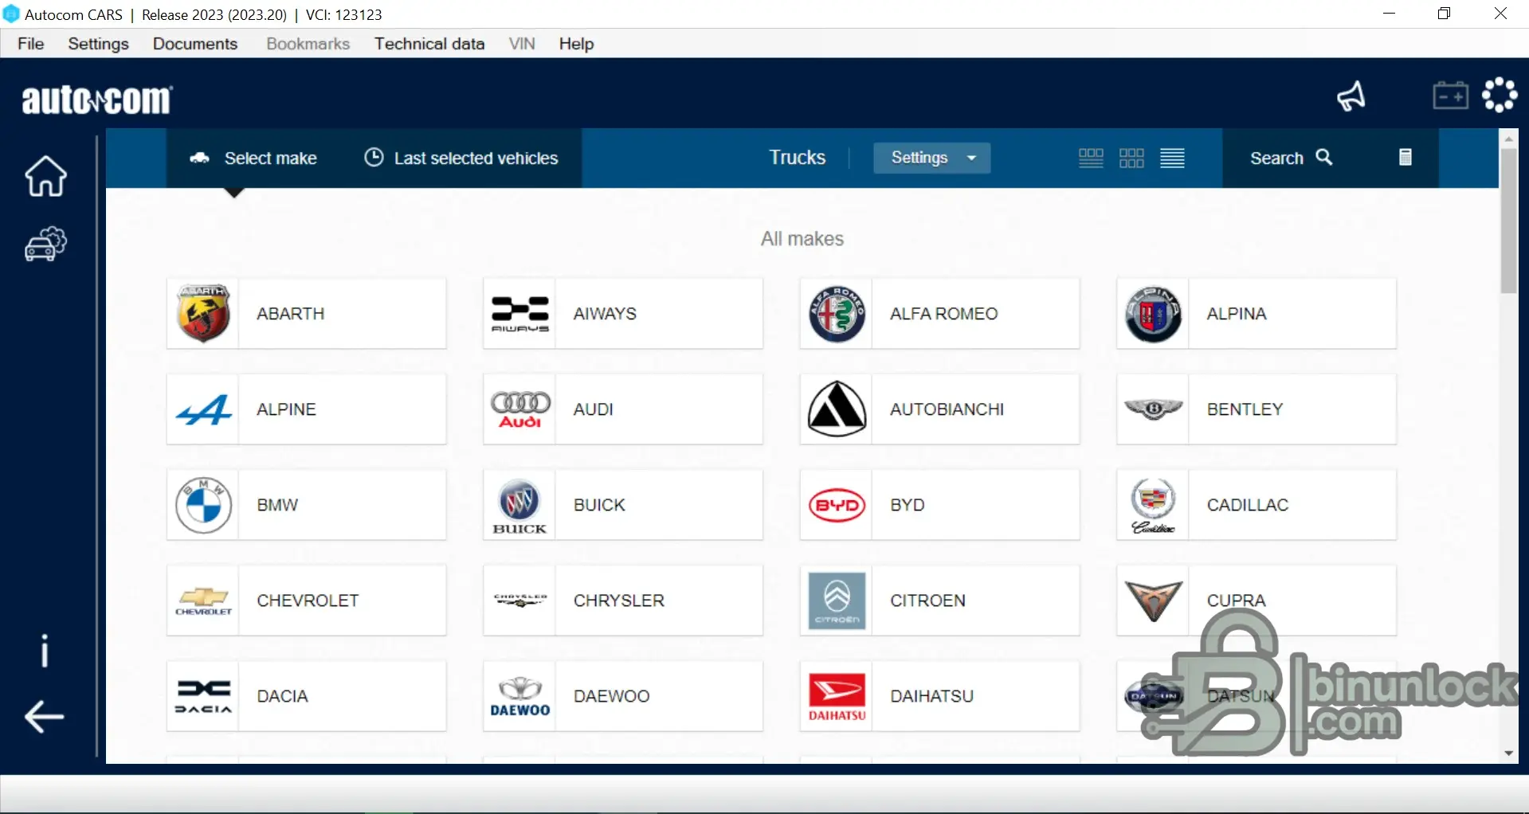Switch to large grid view layout
Image resolution: width=1529 pixels, height=814 pixels.
1091,158
